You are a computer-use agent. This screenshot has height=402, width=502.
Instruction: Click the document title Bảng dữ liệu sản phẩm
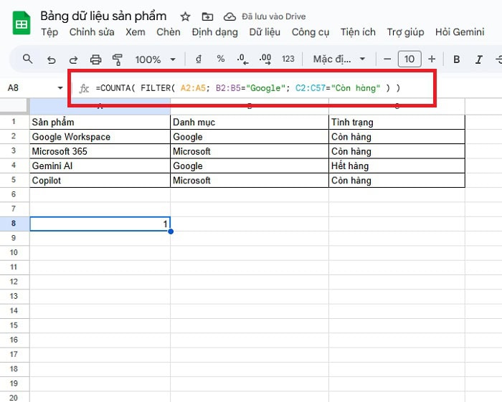pos(103,16)
